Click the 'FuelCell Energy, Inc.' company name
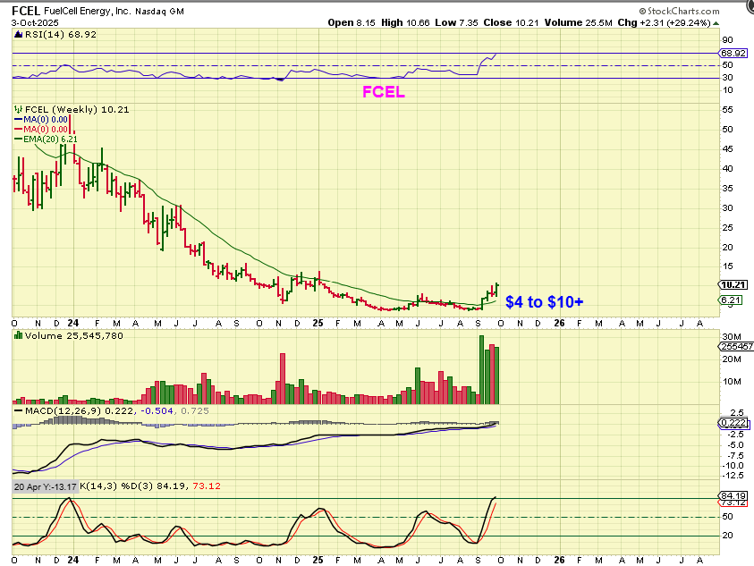The height and width of the screenshot is (566, 754). [x=87, y=11]
